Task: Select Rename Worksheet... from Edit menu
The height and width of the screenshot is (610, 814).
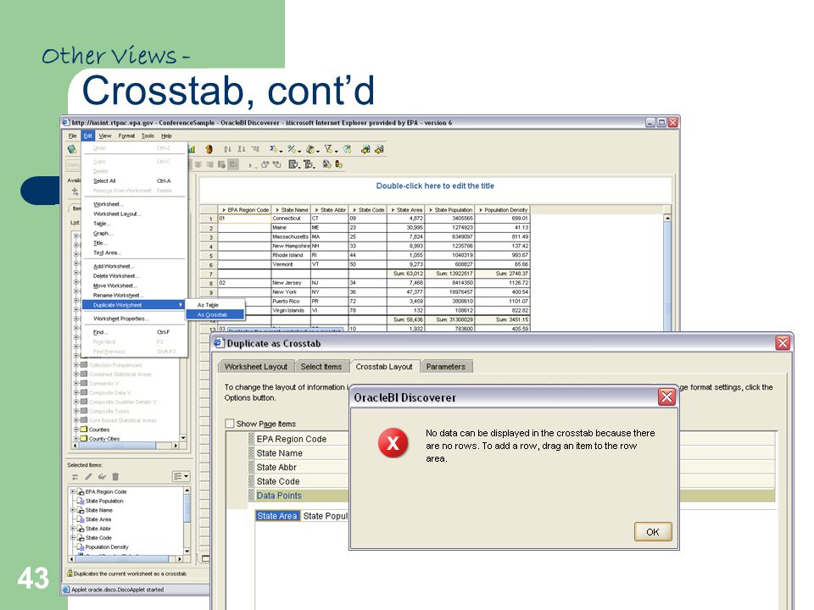Action: (133, 295)
